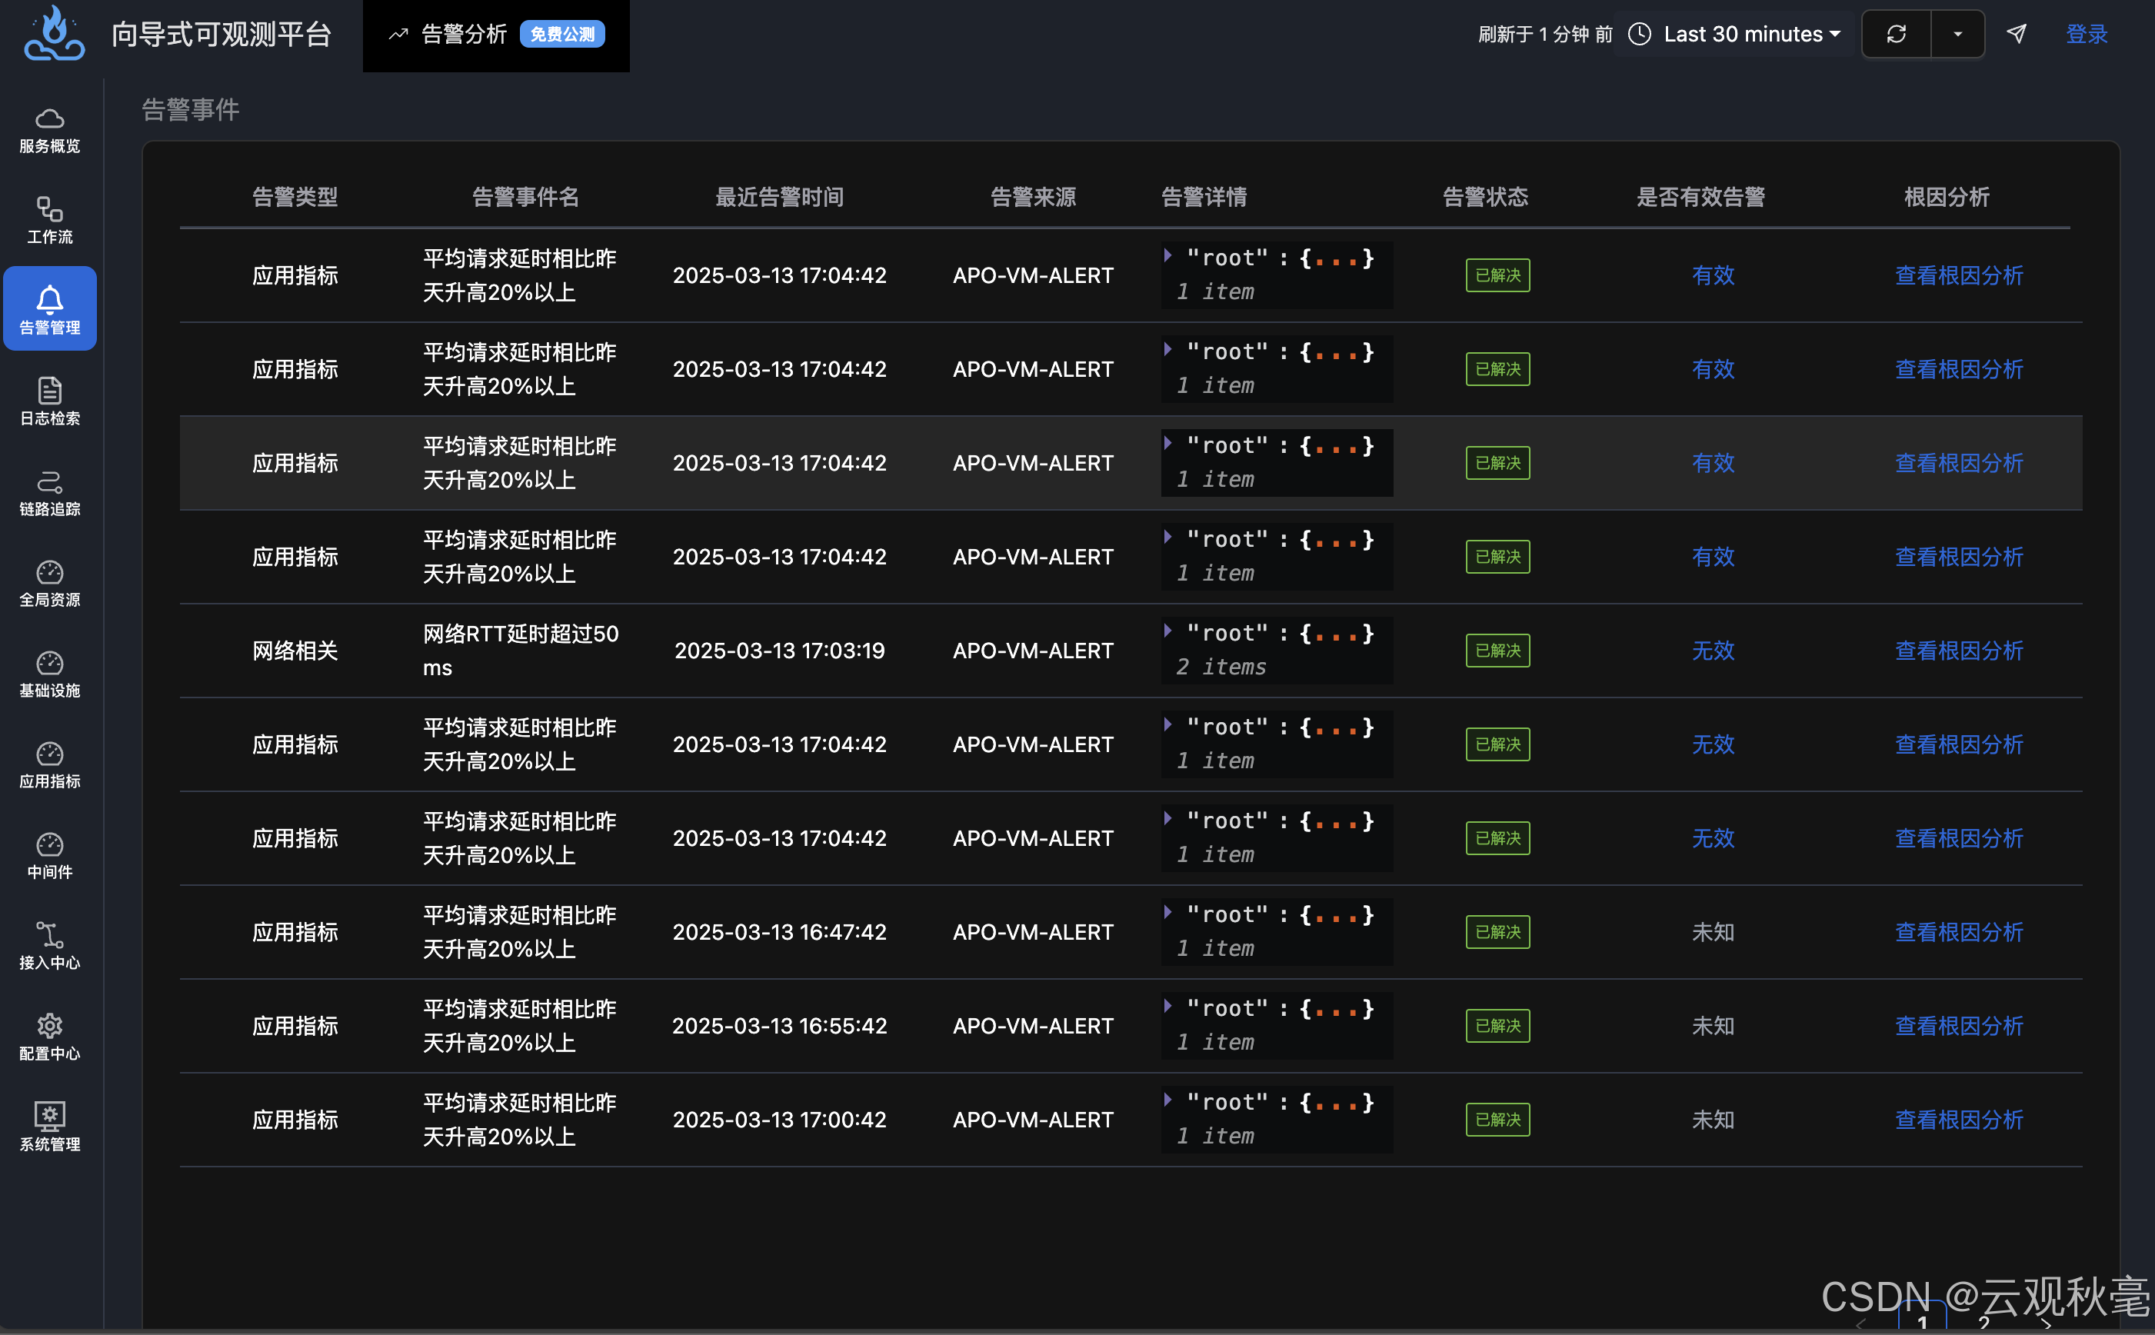
Task: Select 告警管理 in the sidebar menu
Action: click(49, 309)
